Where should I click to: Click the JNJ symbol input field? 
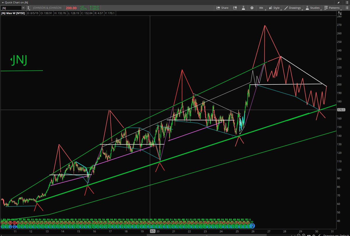11,8
